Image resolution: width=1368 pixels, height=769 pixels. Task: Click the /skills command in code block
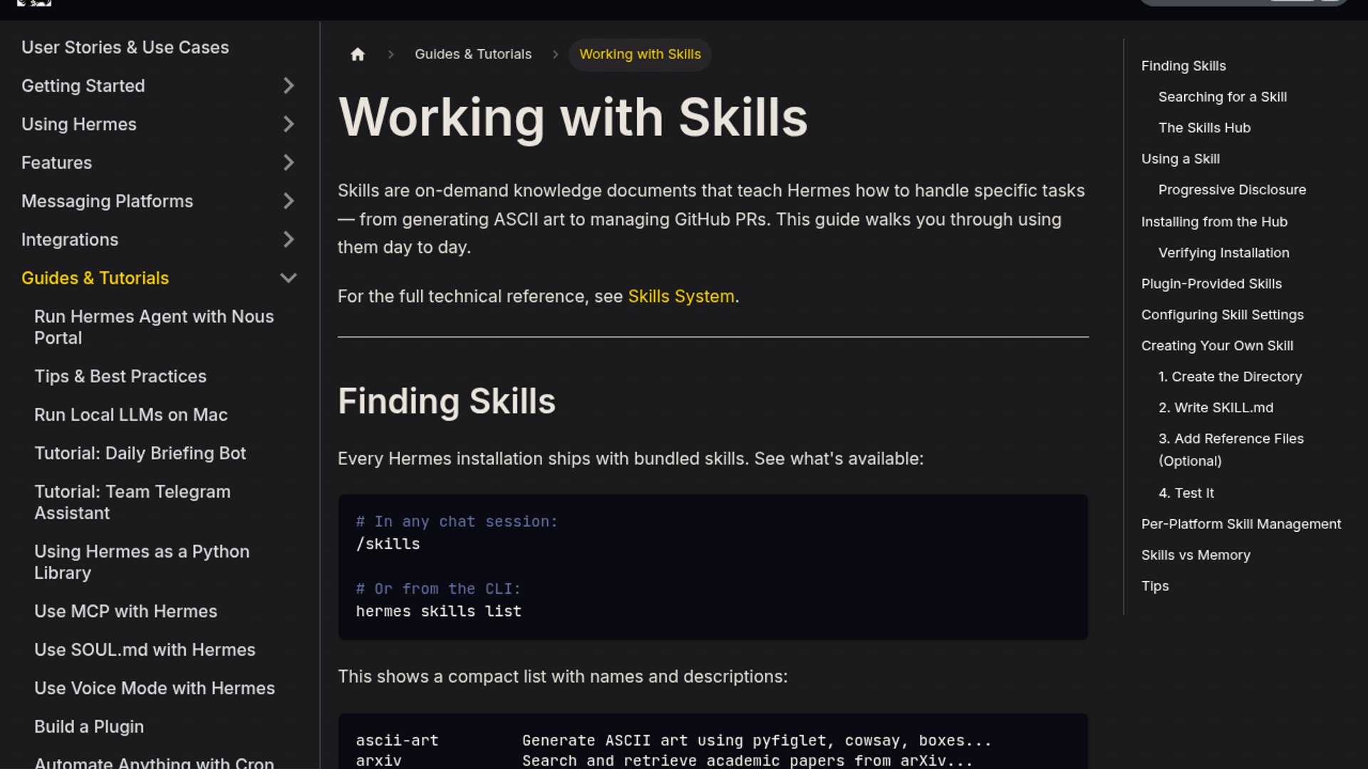(388, 545)
